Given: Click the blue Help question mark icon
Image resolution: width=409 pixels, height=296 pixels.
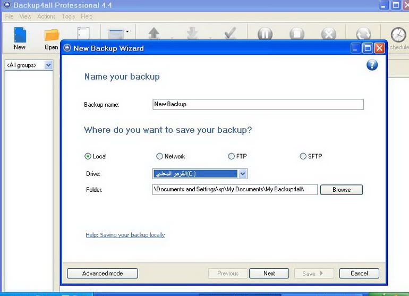Looking at the screenshot, I should (x=372, y=65).
